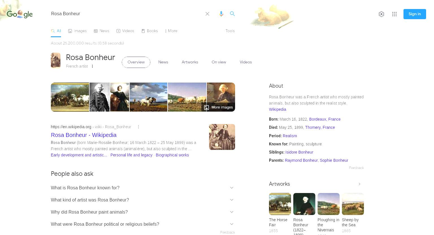Switch to the Videos search tab
434x235 pixels.
pyautogui.click(x=125, y=31)
